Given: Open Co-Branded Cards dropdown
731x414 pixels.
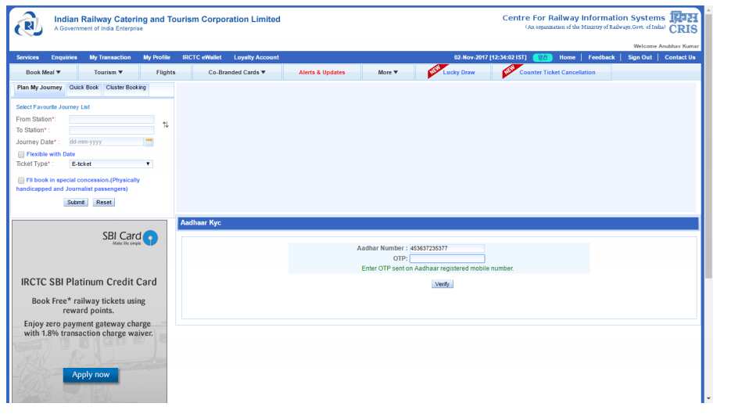Looking at the screenshot, I should tap(237, 72).
